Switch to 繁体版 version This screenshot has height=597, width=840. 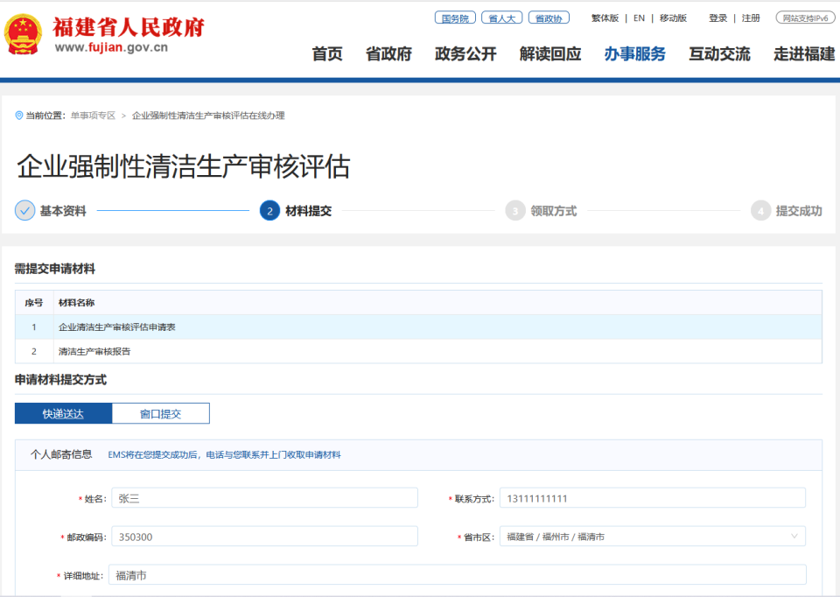605,18
